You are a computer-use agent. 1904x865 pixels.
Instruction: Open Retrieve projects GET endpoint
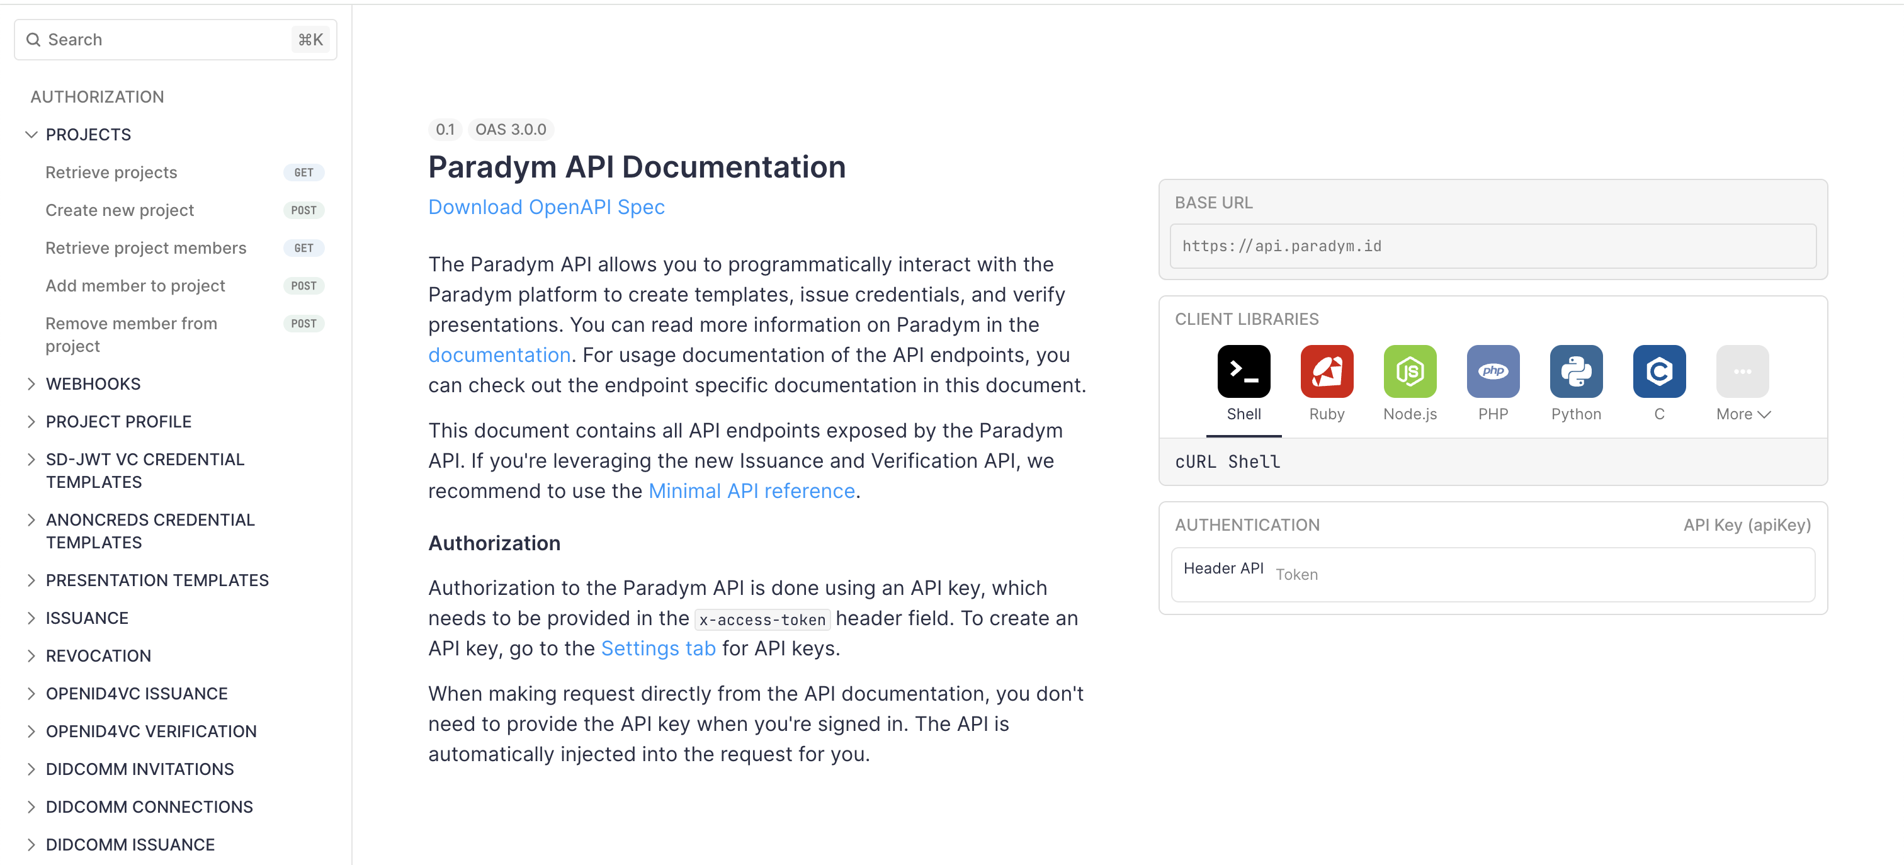[x=184, y=172]
